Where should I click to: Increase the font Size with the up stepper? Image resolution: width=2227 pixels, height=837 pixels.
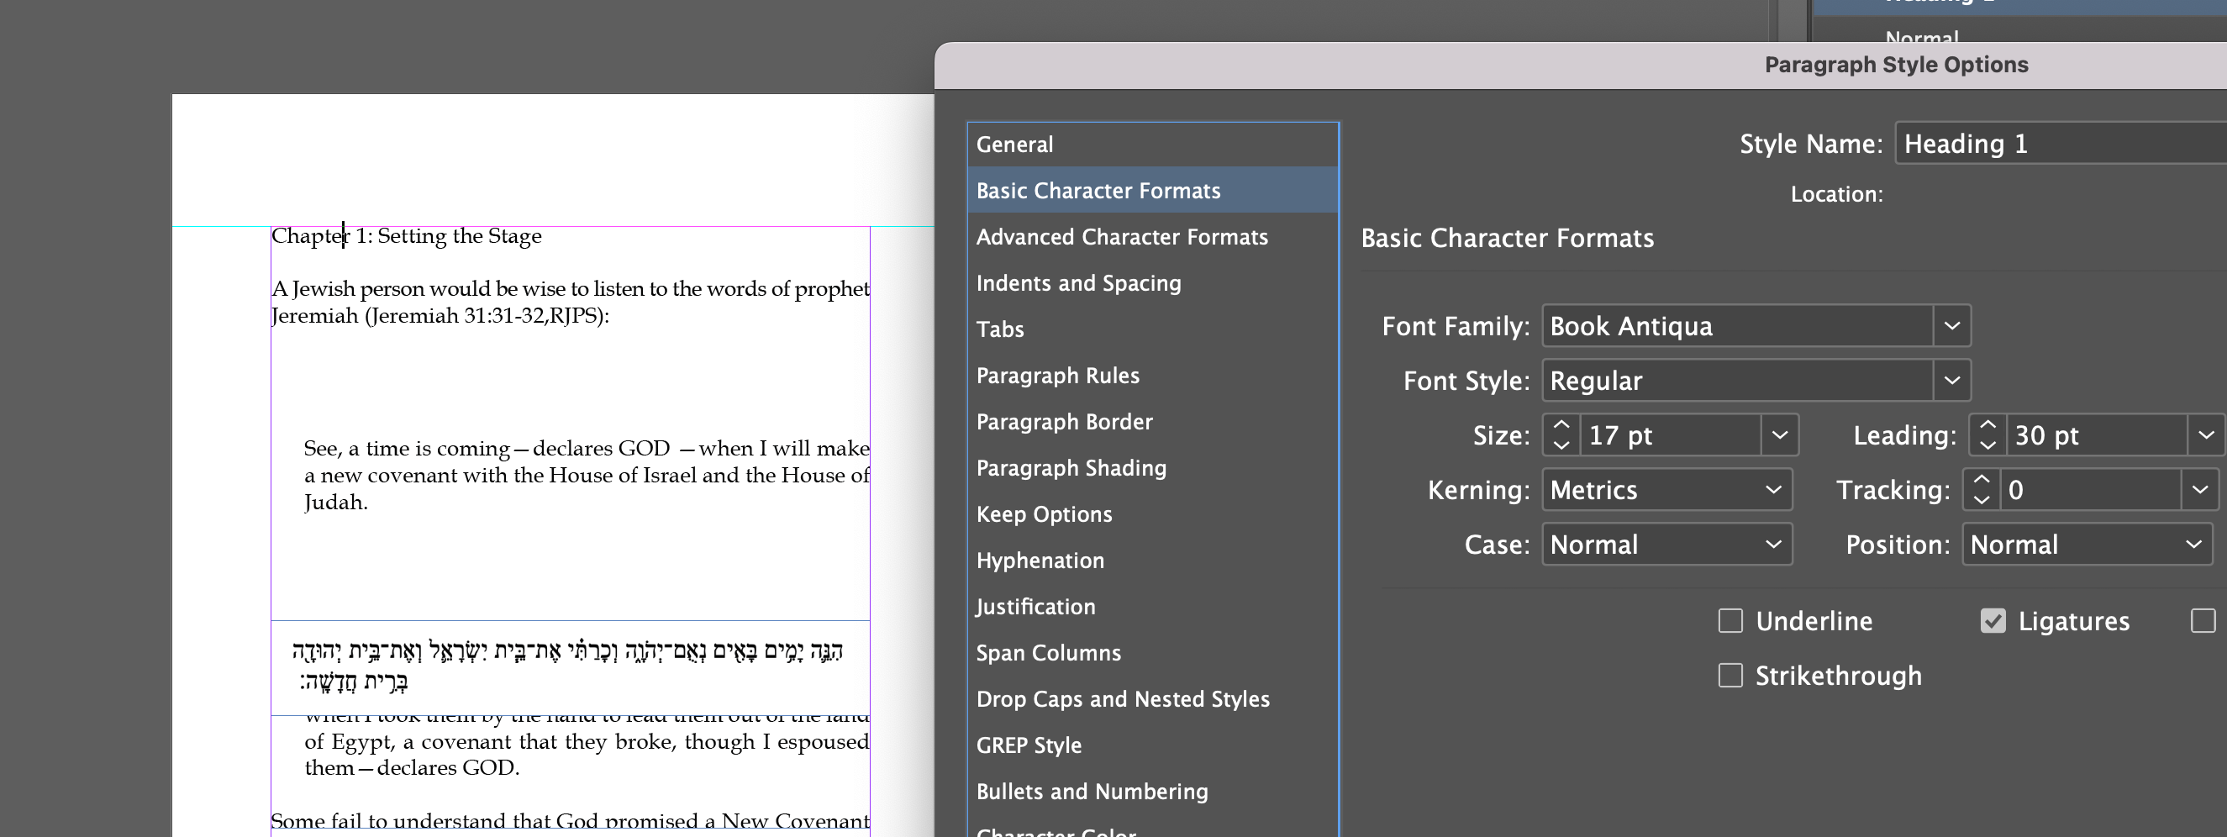tap(1561, 425)
